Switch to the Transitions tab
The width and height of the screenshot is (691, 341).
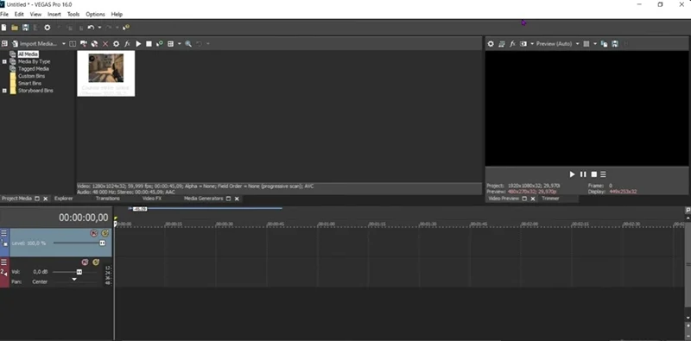[107, 199]
